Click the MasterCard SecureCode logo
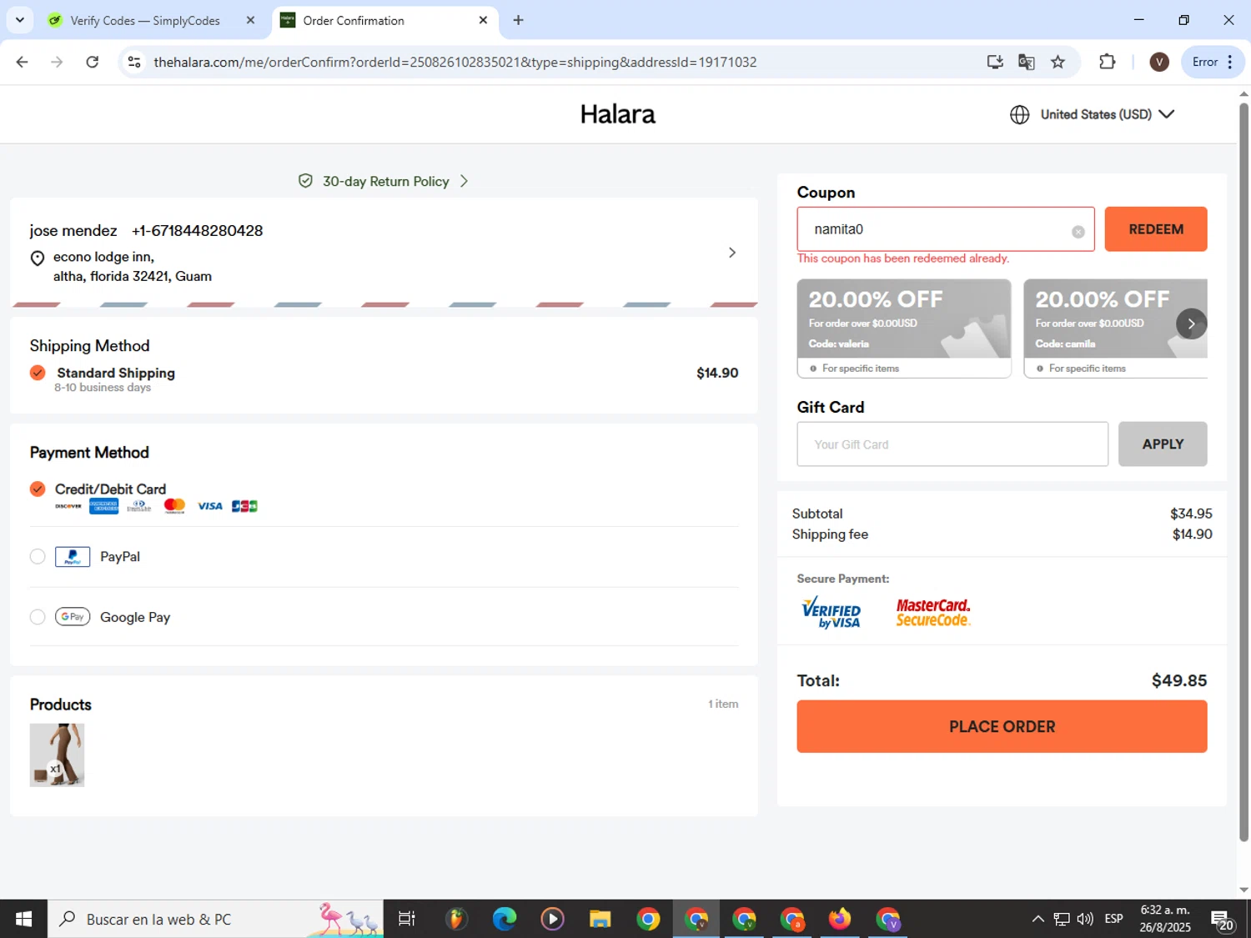Viewport: 1251px width, 938px height. click(x=933, y=613)
